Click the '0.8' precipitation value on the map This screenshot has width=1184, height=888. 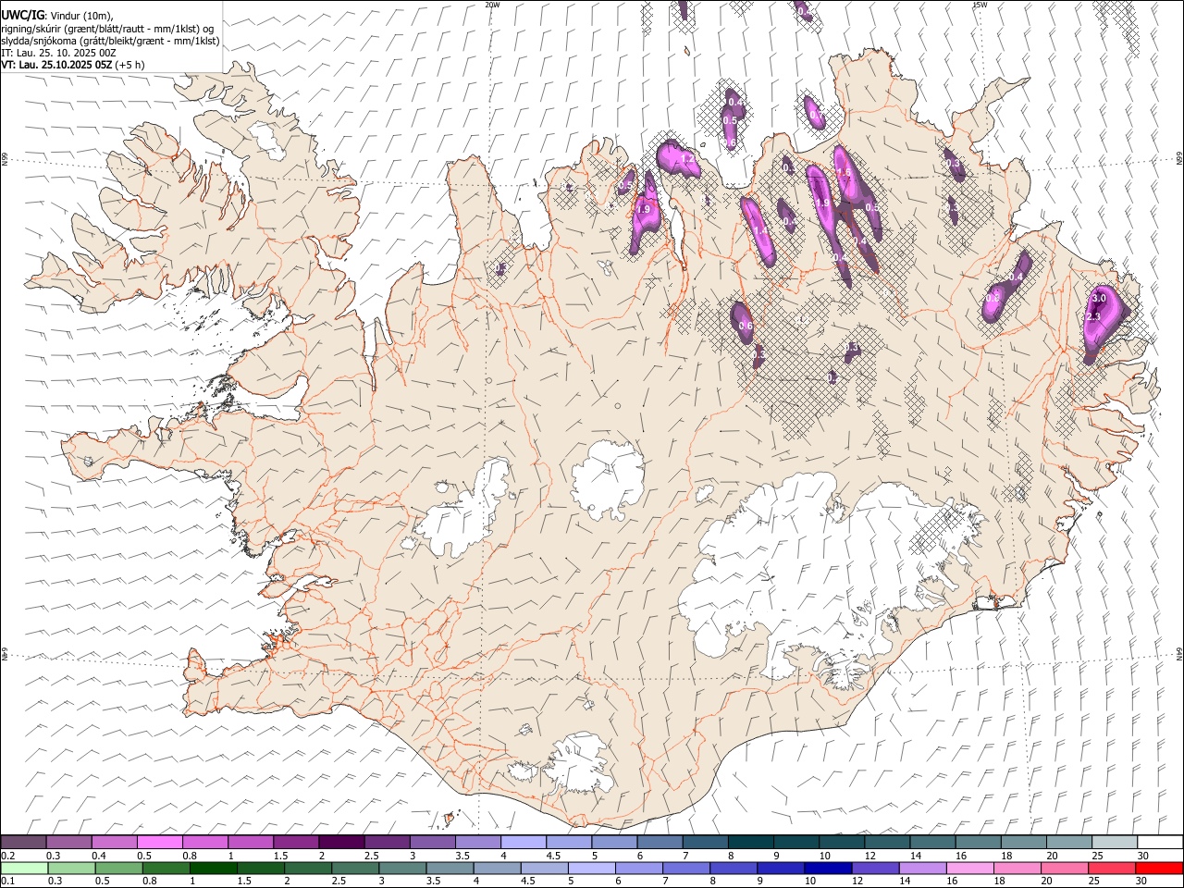(992, 299)
